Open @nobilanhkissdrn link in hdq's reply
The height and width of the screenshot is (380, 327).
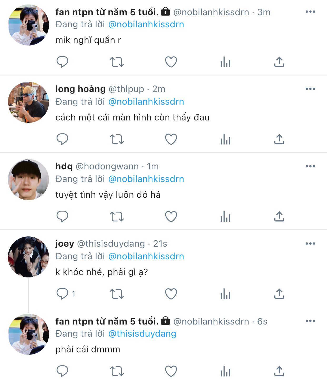tap(146, 179)
